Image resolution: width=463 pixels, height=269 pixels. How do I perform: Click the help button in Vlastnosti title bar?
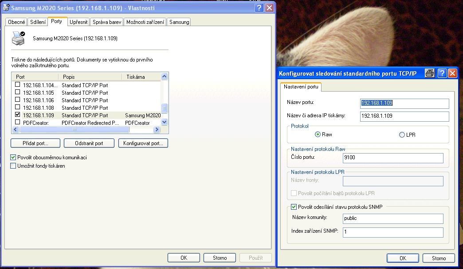coord(259,8)
